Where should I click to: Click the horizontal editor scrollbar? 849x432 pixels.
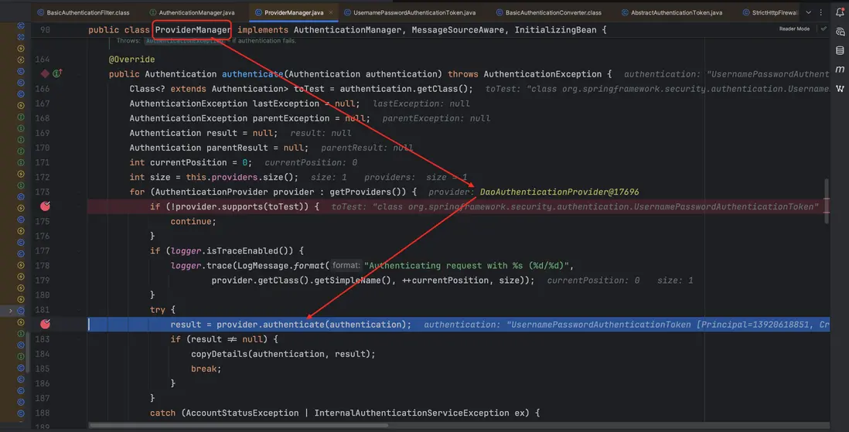(x=238, y=426)
